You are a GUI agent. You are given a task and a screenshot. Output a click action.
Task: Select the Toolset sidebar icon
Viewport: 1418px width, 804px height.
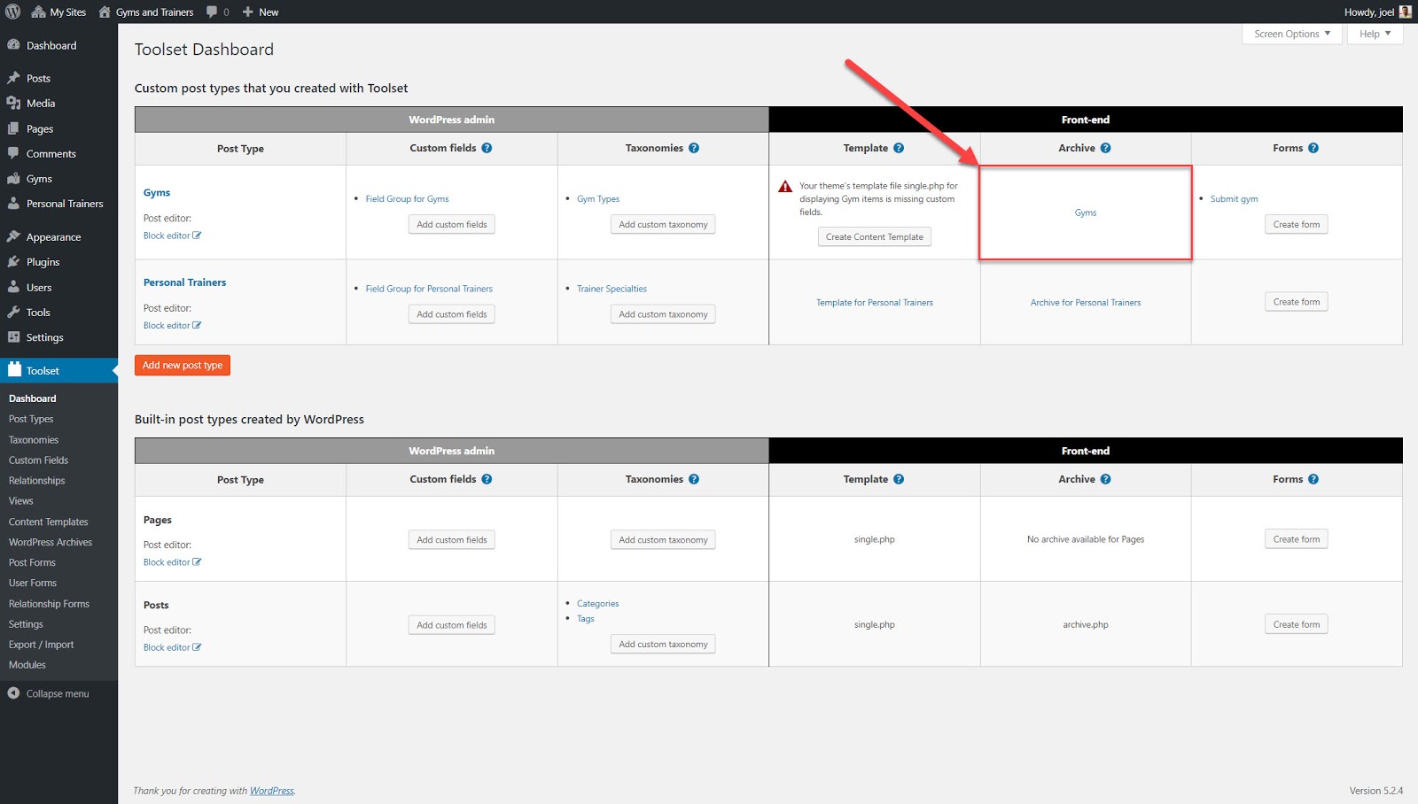pos(15,370)
